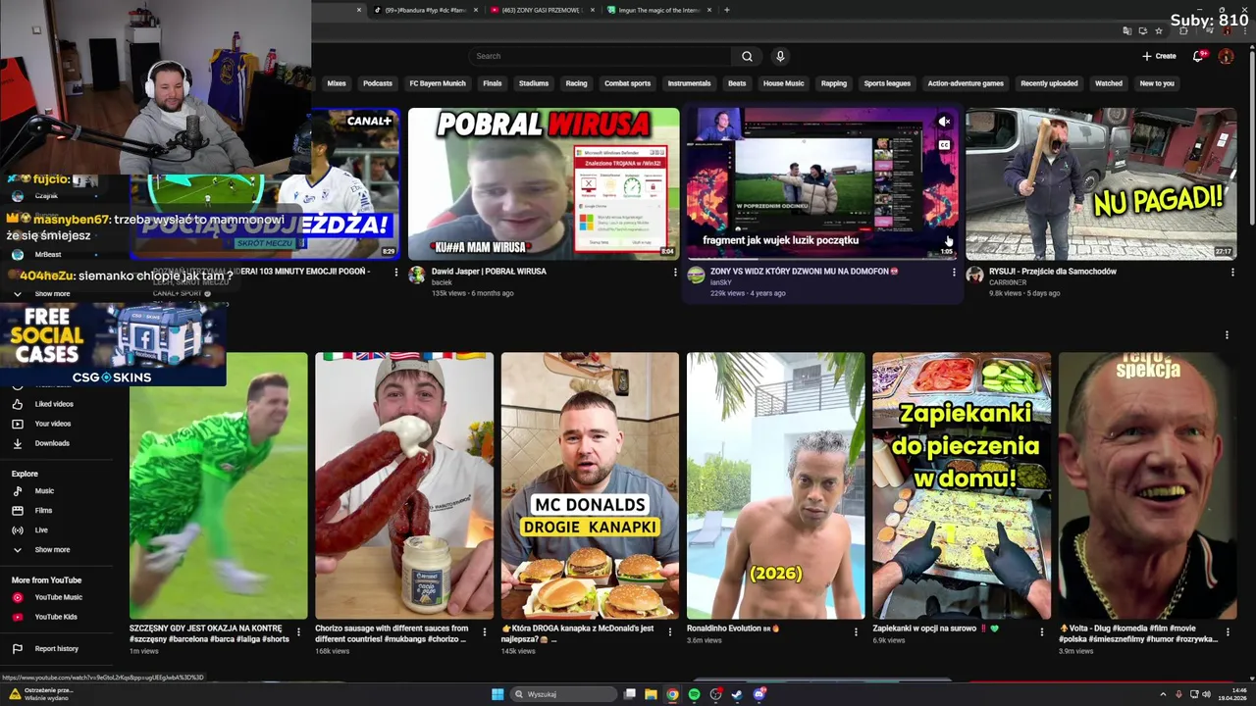
Task: Open the YouTube notifications bell
Action: point(1198,56)
